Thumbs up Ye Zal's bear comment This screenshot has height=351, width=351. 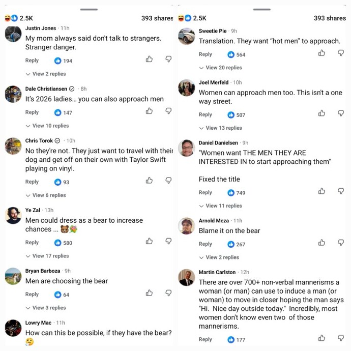pyautogui.click(x=149, y=241)
